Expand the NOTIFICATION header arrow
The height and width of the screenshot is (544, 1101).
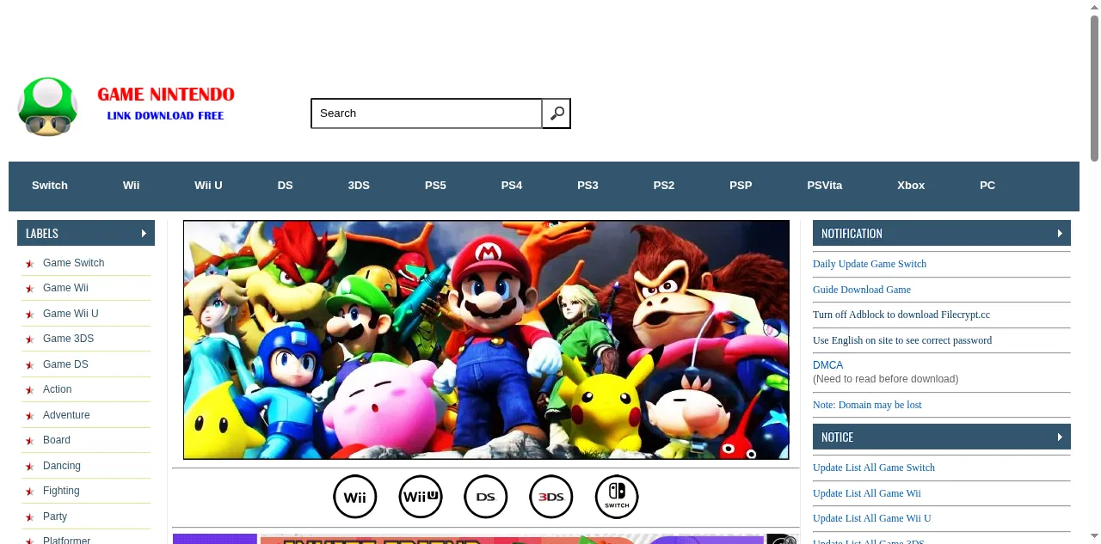pyautogui.click(x=1060, y=233)
